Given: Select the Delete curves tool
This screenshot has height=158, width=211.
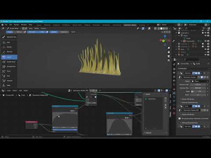Looking at the screenshot, I should [x=9, y=47].
